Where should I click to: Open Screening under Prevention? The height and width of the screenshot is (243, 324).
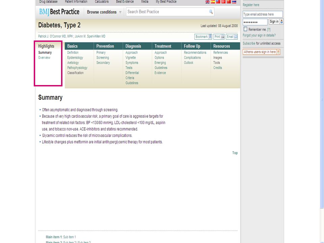click(x=103, y=58)
